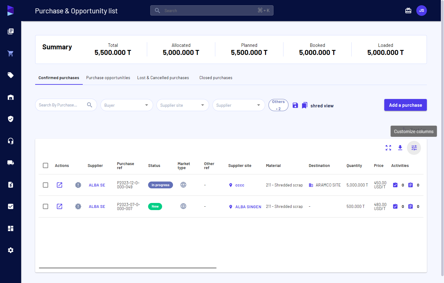Click market type globe in second row

183,206
